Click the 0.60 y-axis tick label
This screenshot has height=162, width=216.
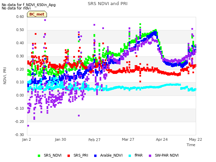20,17
